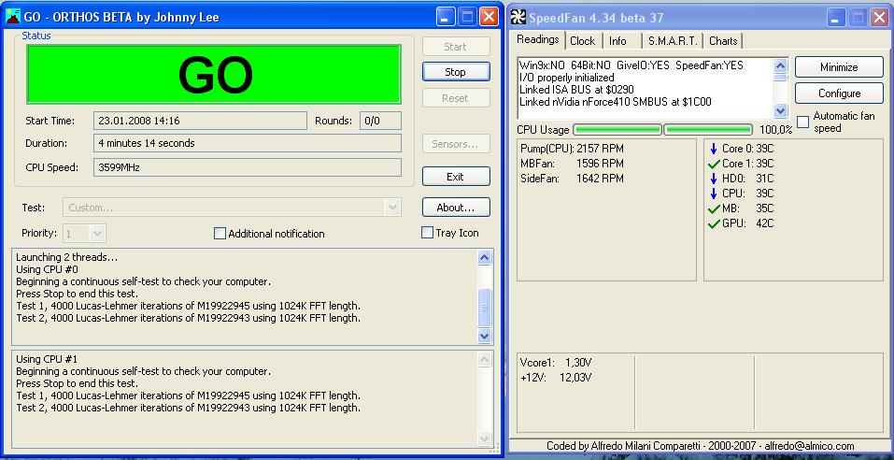
Task: Click the HD0 blue down-arrow icon
Action: tap(714, 179)
